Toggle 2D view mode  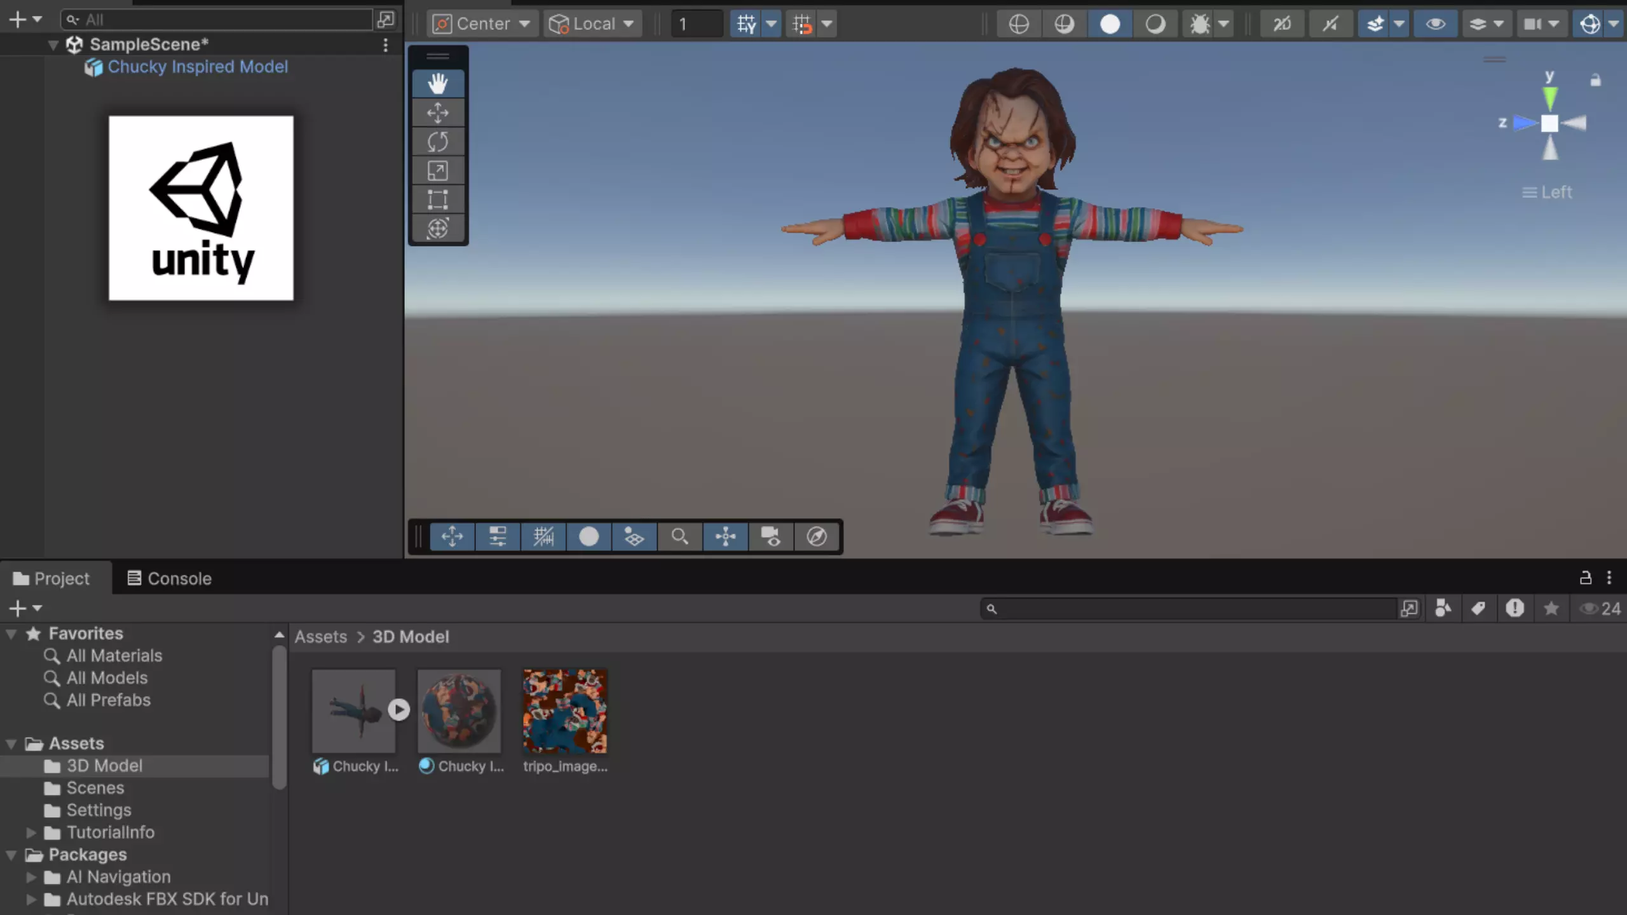pos(1283,24)
